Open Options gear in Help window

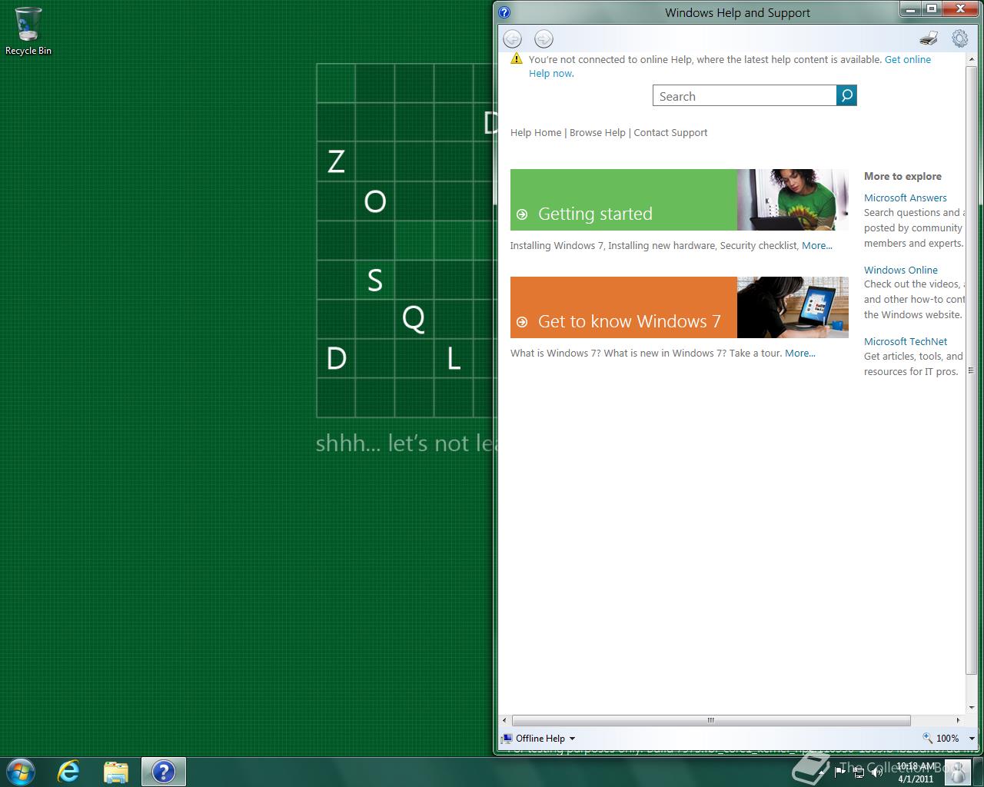pos(959,38)
